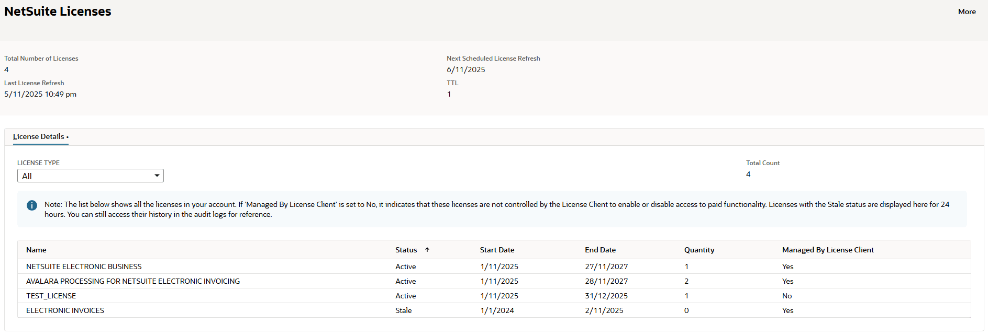Click quantity 0 in ELECTRONIC INVOICES row

686,310
